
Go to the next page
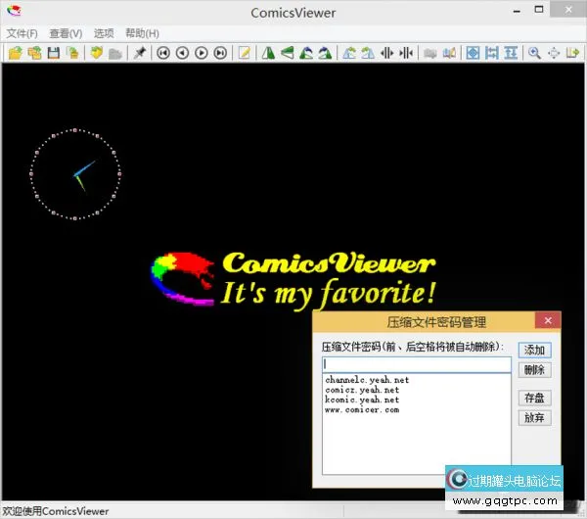point(202,53)
